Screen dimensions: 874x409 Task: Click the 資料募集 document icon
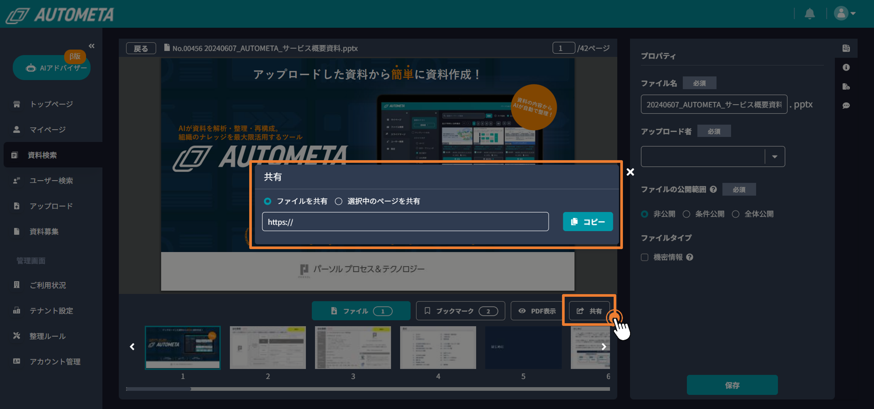[17, 231]
